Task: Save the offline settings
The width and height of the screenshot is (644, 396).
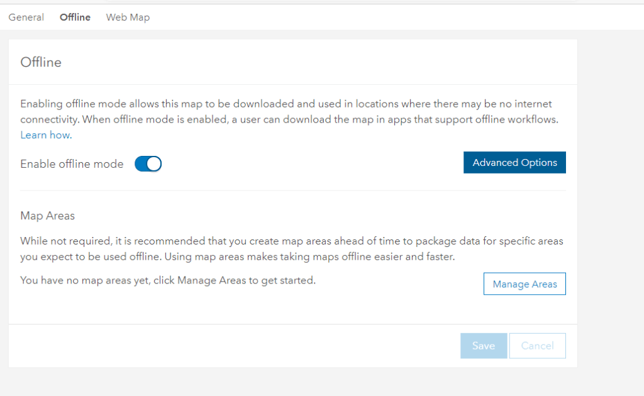Action: coord(484,346)
